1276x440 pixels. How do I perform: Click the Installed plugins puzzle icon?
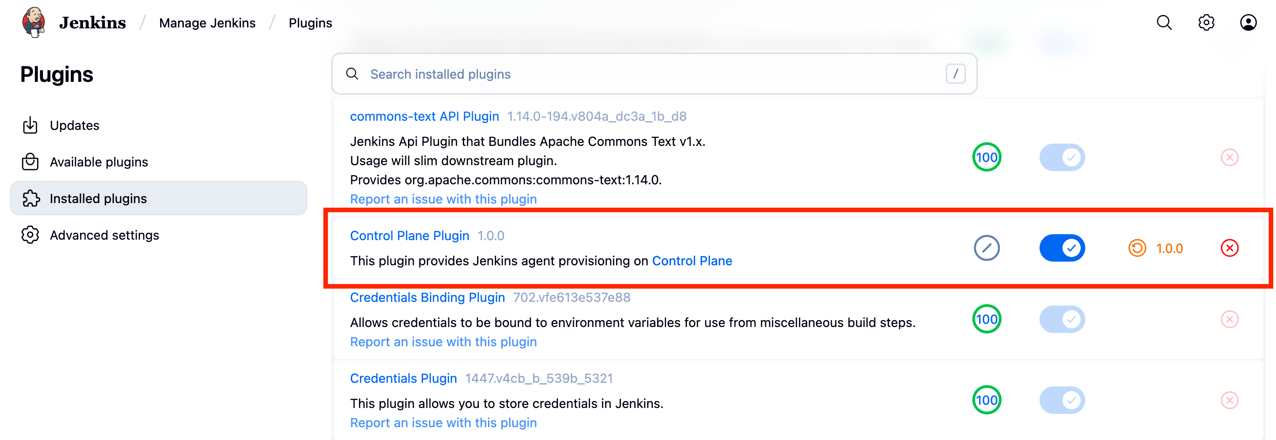[x=31, y=198]
